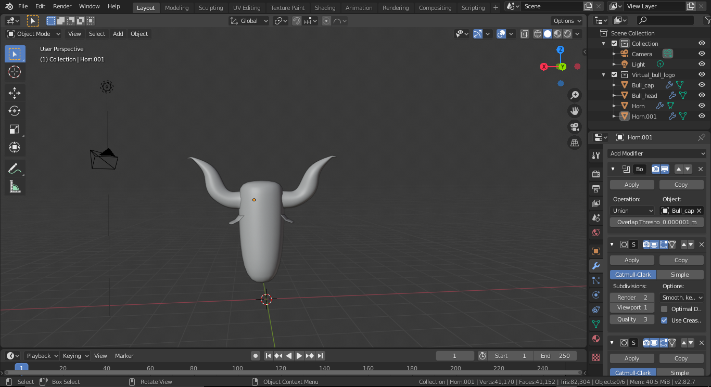Open the Render menu
This screenshot has width=711, height=387.
click(62, 6)
